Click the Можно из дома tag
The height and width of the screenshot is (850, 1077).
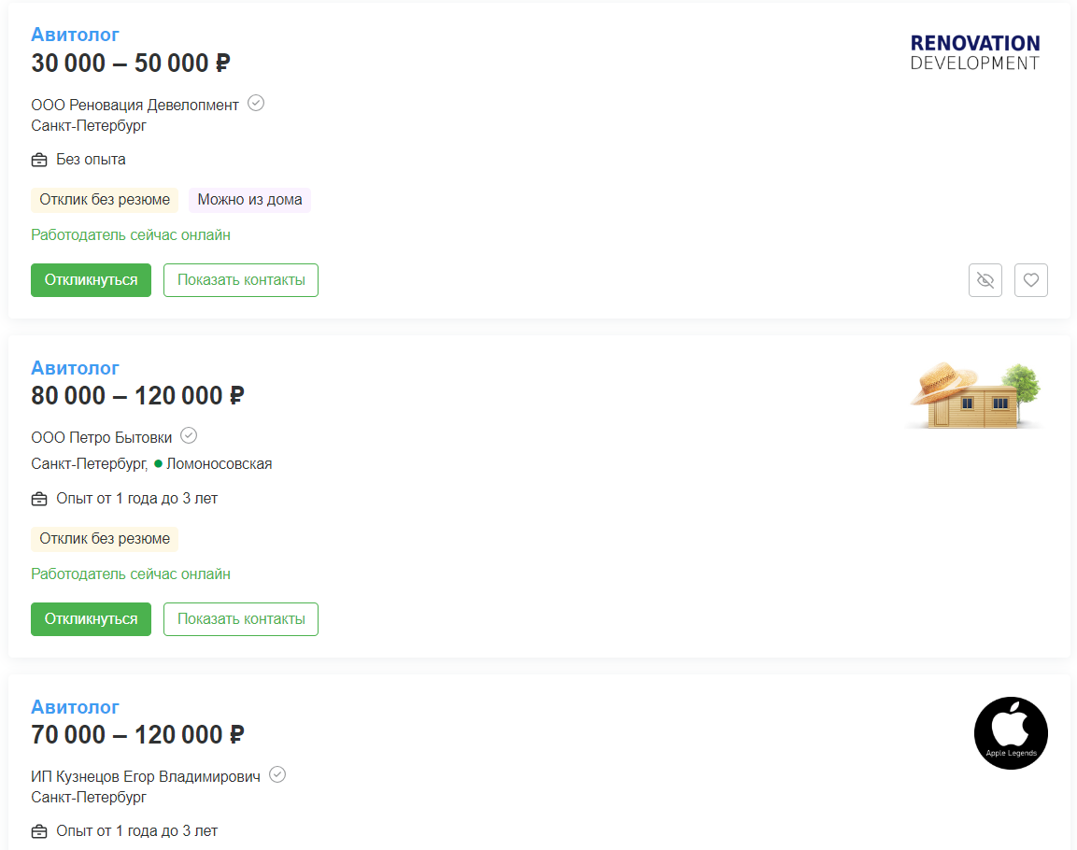pos(249,200)
